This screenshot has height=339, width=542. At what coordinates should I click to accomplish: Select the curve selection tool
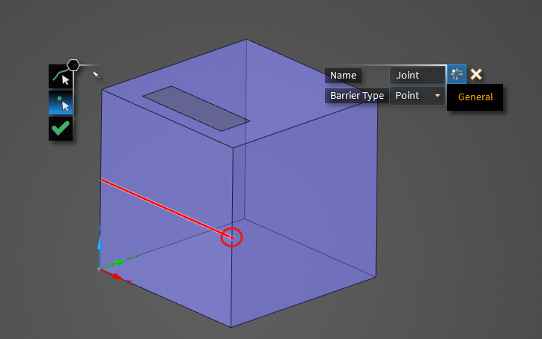click(x=61, y=77)
